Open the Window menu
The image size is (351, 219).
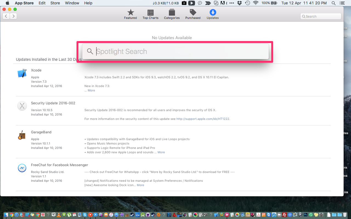click(x=72, y=3)
